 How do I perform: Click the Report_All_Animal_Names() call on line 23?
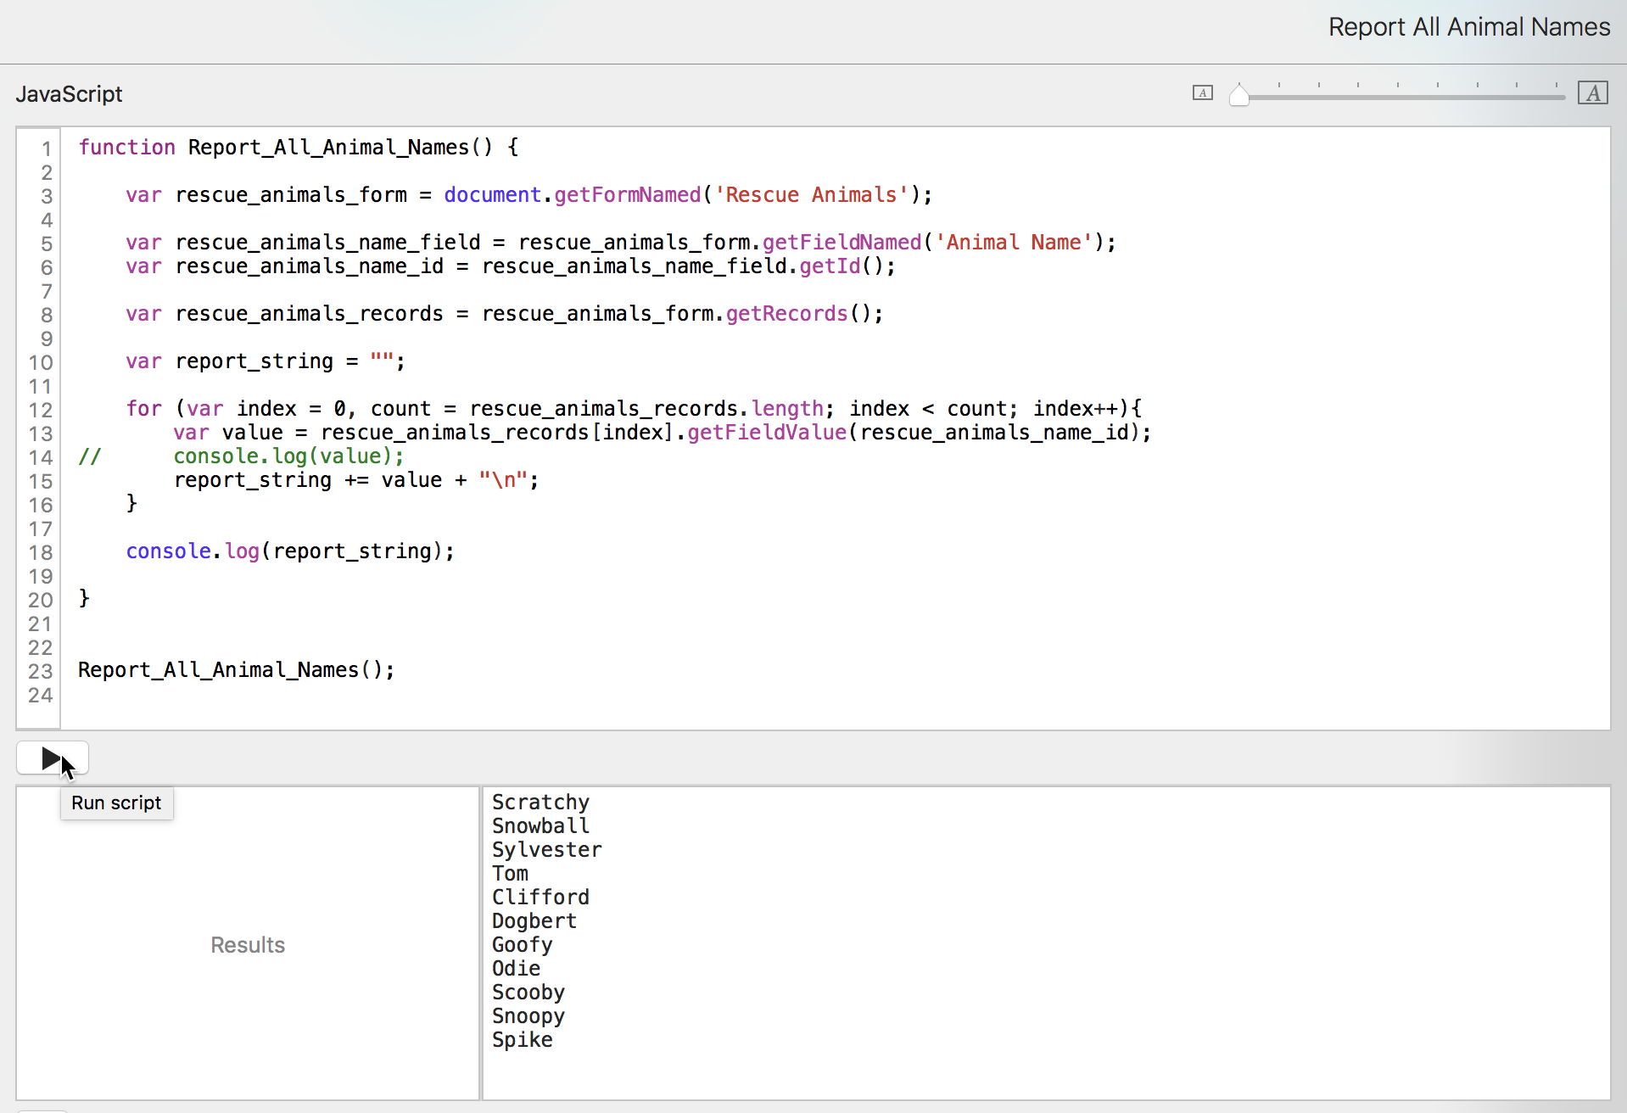tap(236, 670)
